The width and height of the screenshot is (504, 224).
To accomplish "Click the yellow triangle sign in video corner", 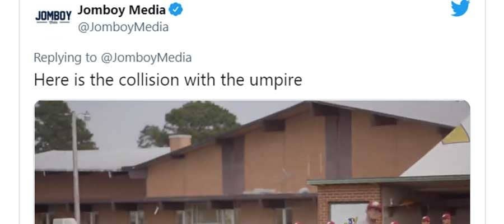I will [456, 135].
